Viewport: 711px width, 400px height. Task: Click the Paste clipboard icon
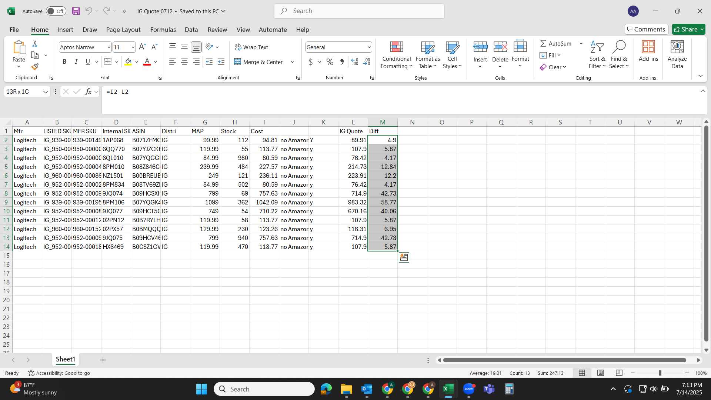click(x=19, y=47)
